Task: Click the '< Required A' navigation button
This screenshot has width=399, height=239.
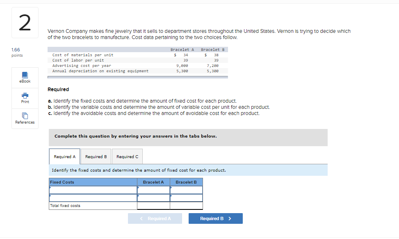Action: coord(155,218)
